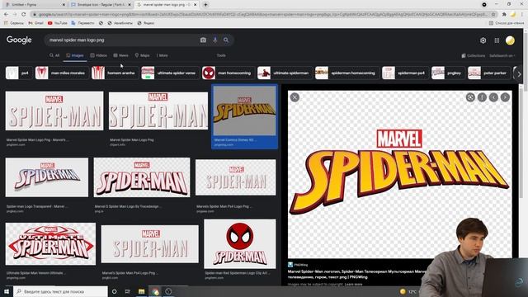Open Chrome three-dot menu
Screen dimensions: 528x297
coord(522,14)
